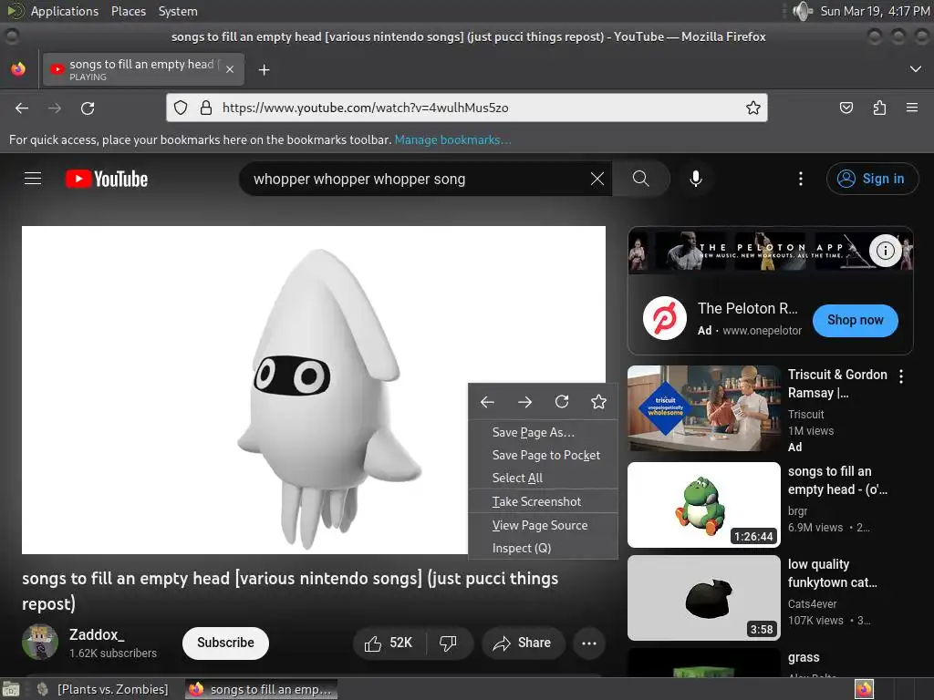Choose Select All in context menu
Screen dimensions: 934x700
pos(544,478)
